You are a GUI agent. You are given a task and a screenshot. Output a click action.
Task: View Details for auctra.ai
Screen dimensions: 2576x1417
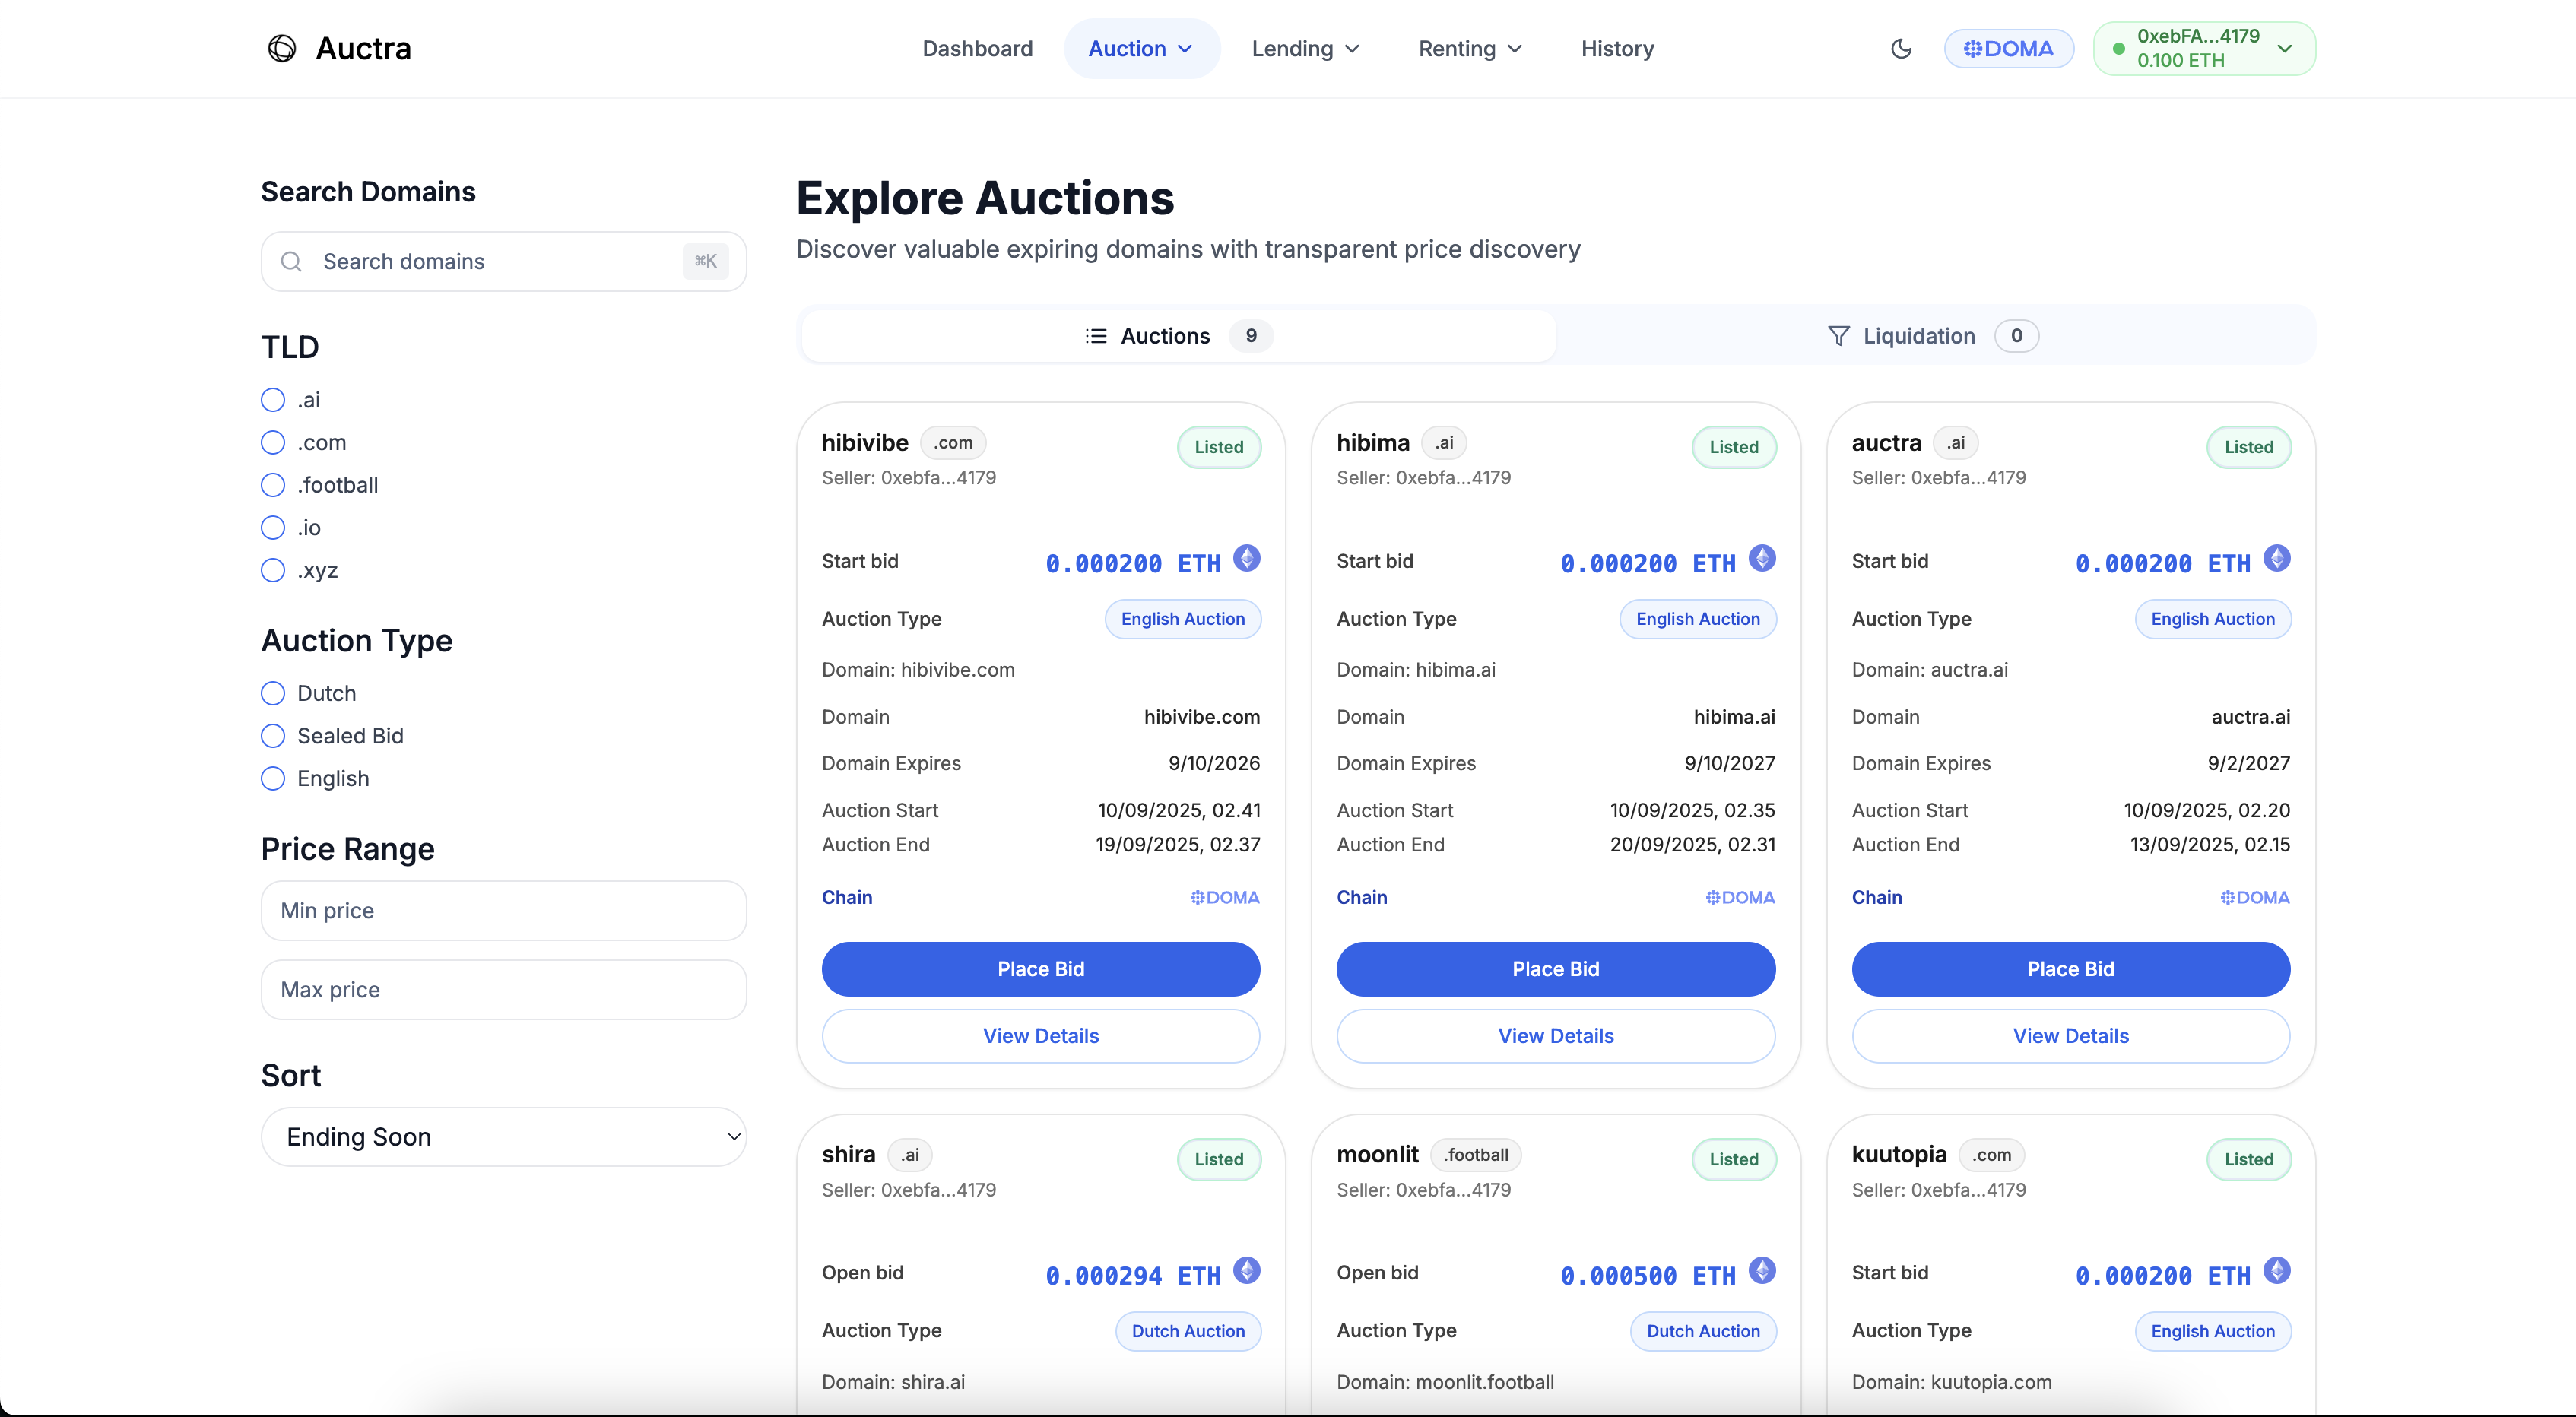point(2070,1036)
